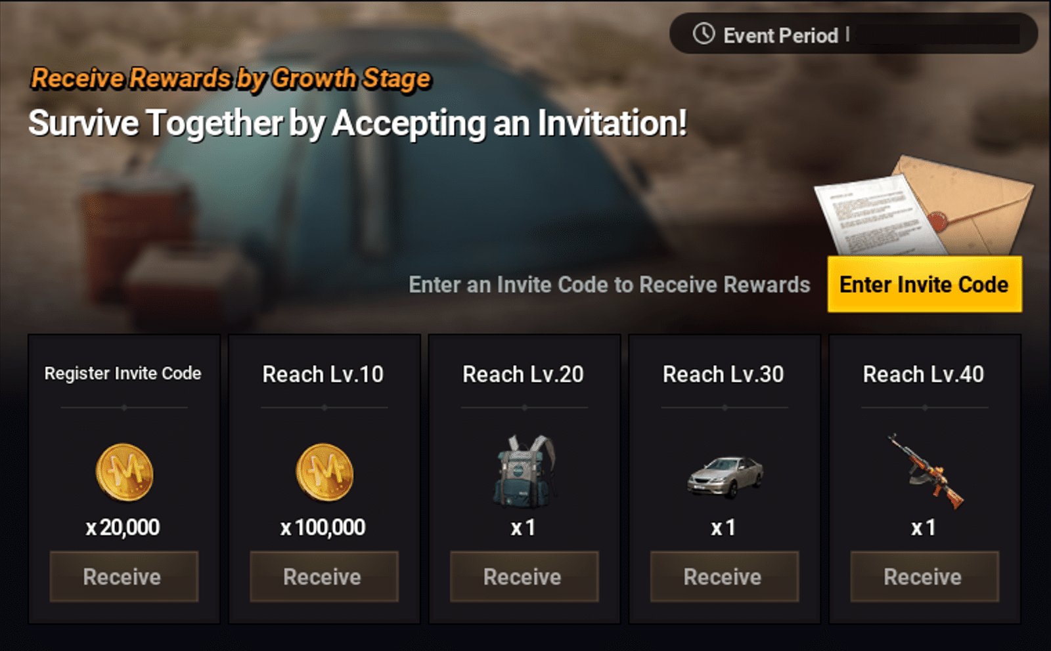Receive the Reach Lv.20 backpack reward
This screenshot has height=651, width=1051.
click(x=524, y=576)
